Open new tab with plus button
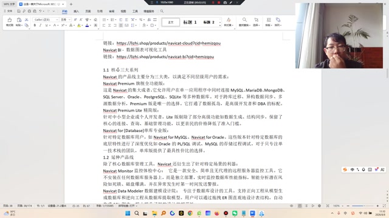The image size is (389, 218). (x=71, y=4)
